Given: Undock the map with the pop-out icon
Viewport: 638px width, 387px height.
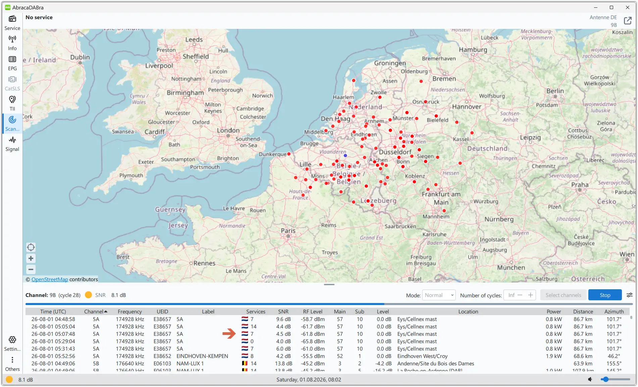Looking at the screenshot, I should 628,21.
